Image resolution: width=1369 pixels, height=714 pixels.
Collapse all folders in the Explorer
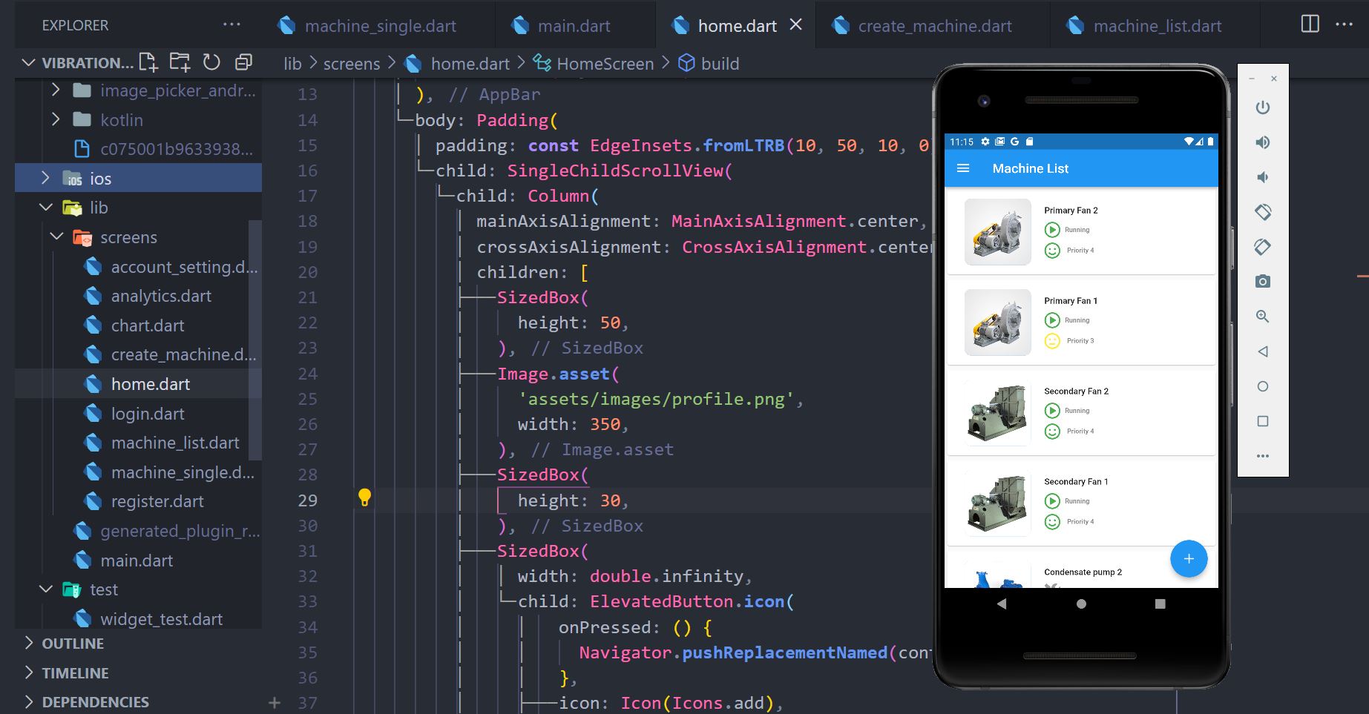tap(243, 63)
